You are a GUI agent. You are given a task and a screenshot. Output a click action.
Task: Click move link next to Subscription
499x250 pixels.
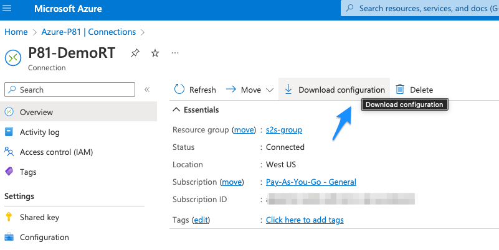232,182
